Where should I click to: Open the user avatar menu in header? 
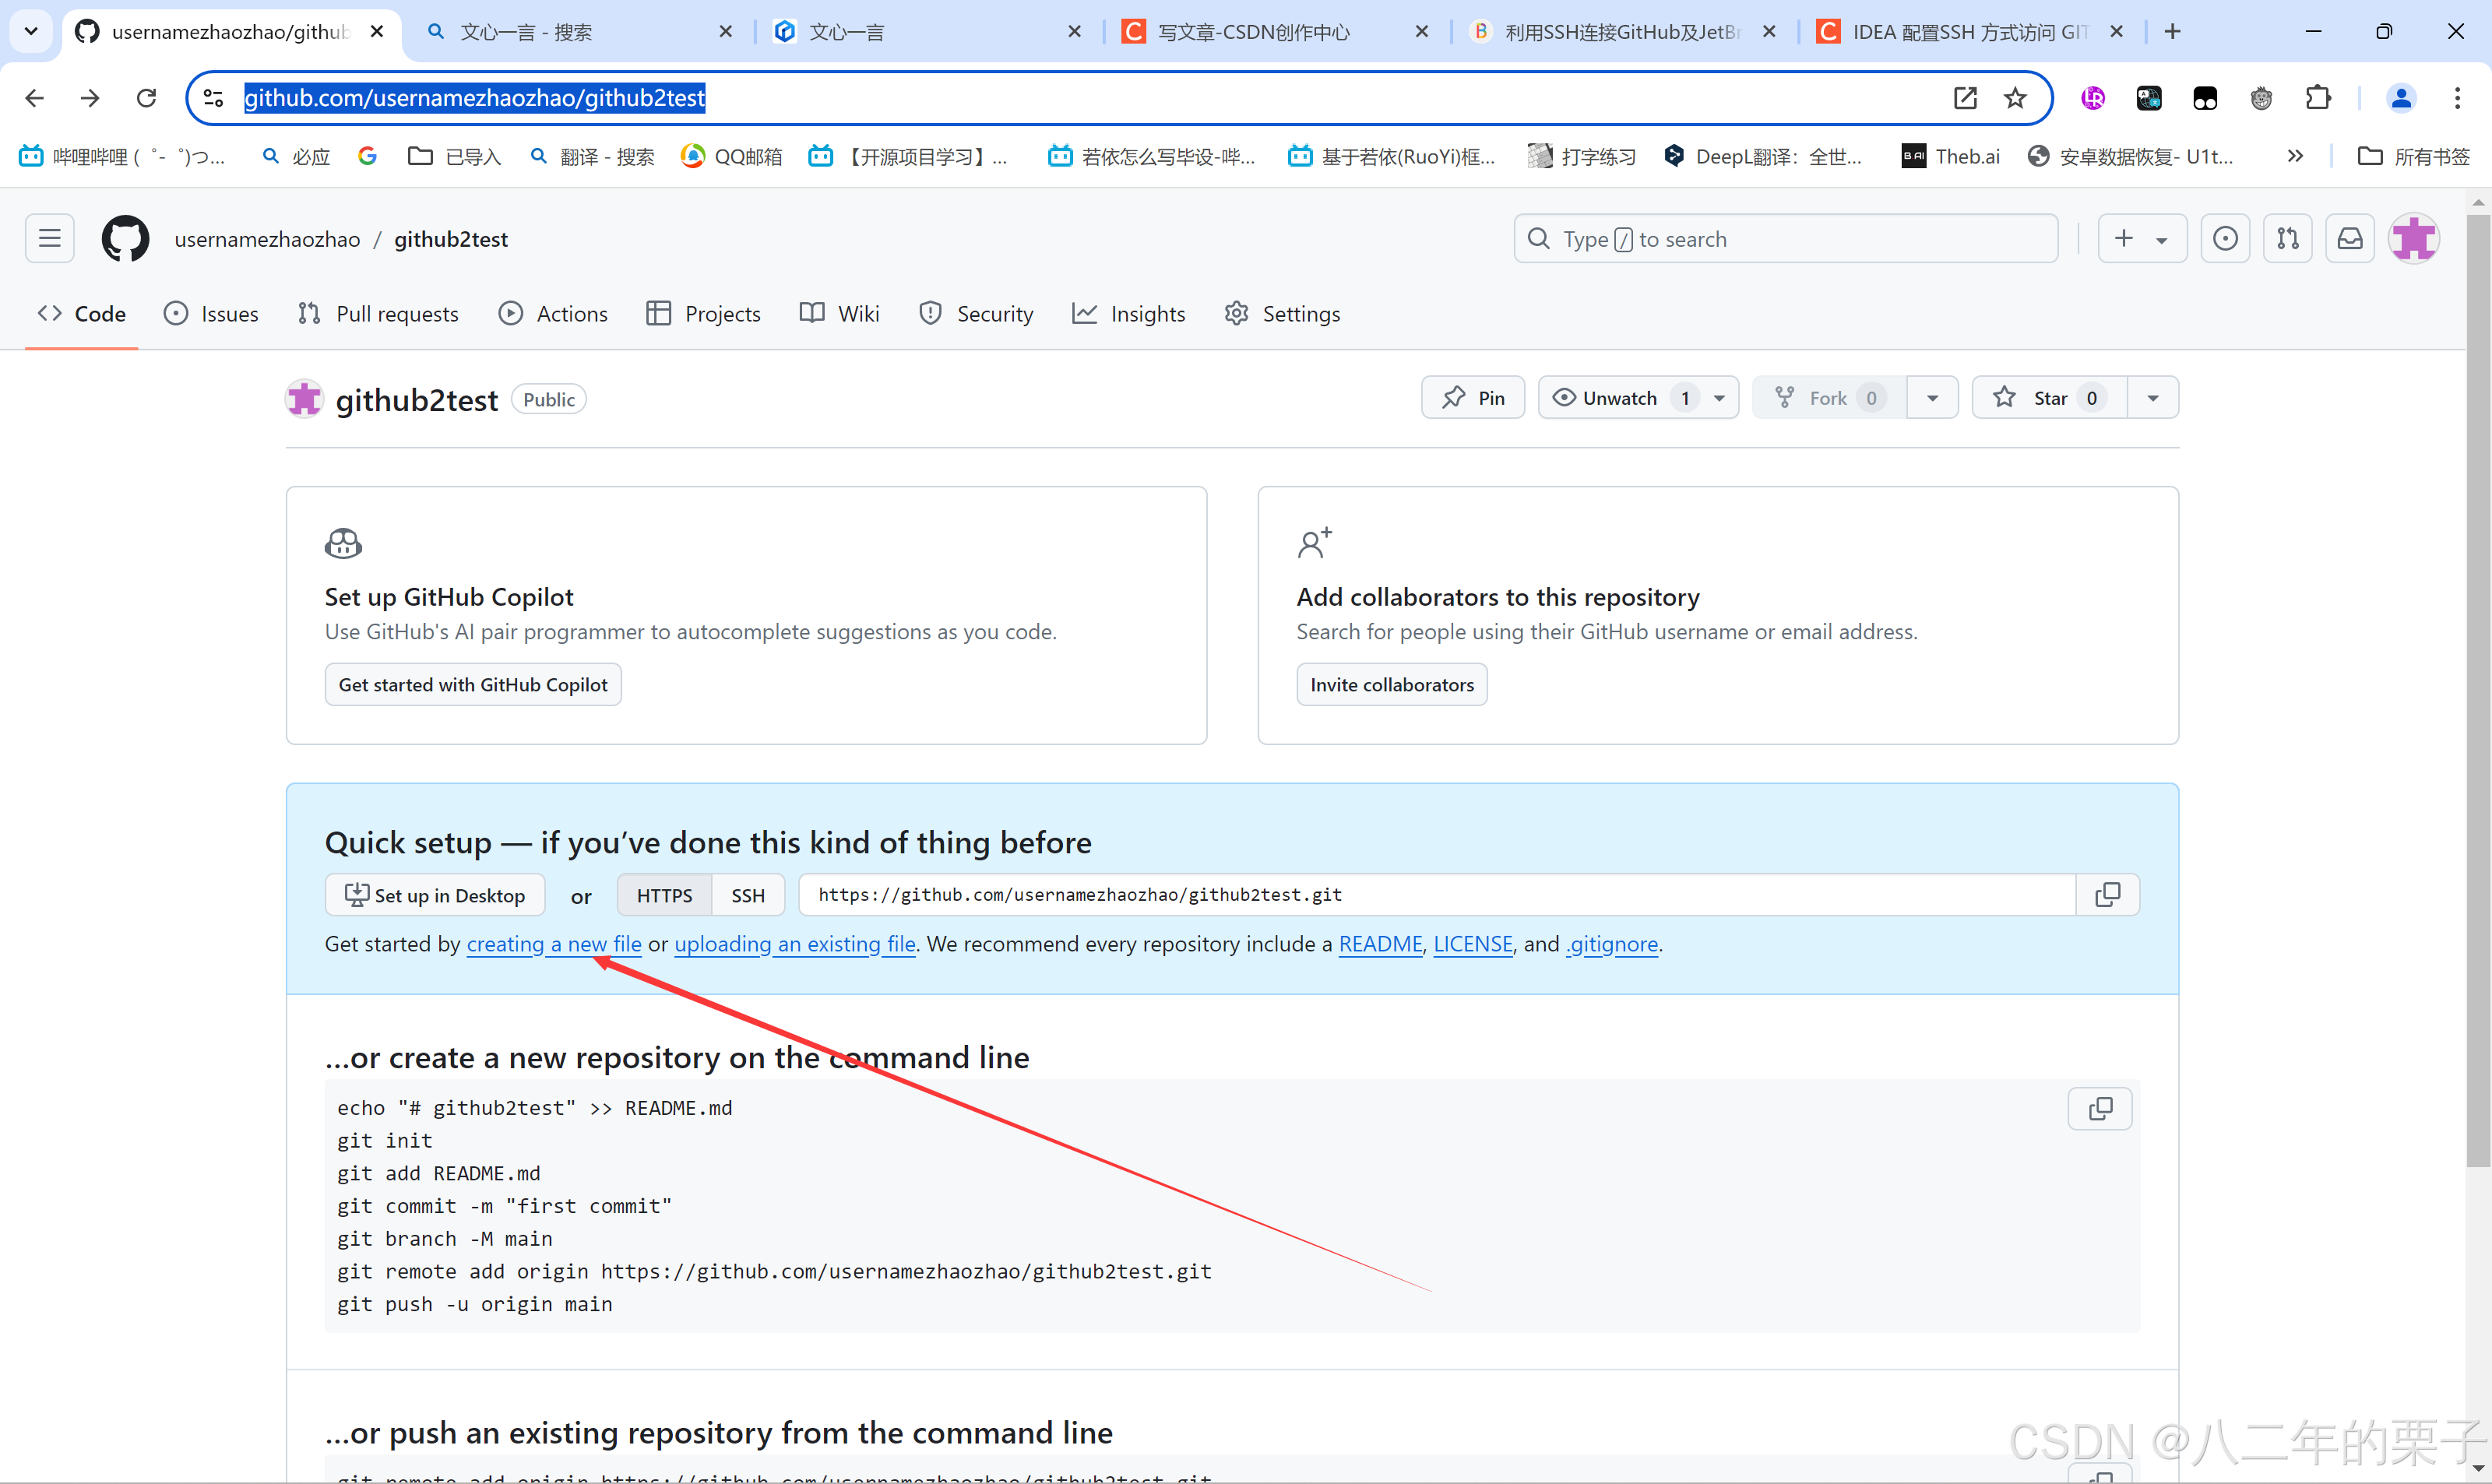[2414, 238]
